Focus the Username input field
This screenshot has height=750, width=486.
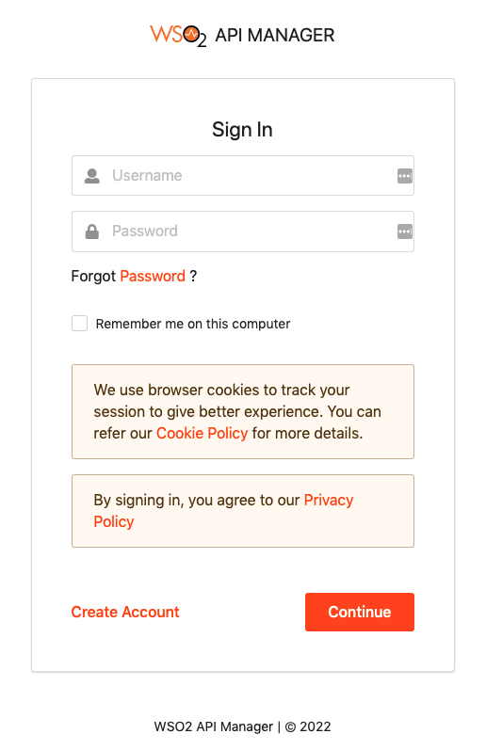coord(243,176)
